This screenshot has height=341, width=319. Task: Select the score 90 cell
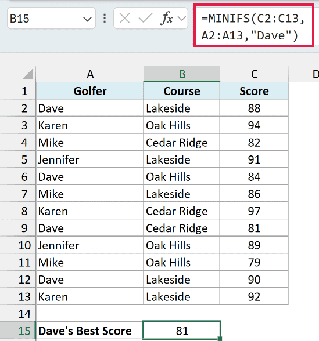pyautogui.click(x=254, y=280)
